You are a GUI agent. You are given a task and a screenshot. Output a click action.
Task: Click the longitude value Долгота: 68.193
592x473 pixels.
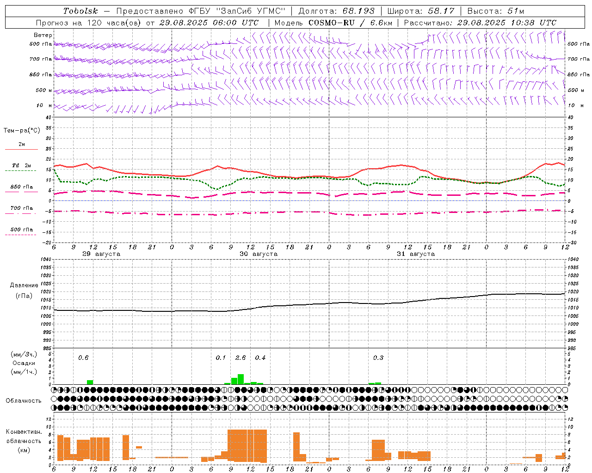[337, 11]
